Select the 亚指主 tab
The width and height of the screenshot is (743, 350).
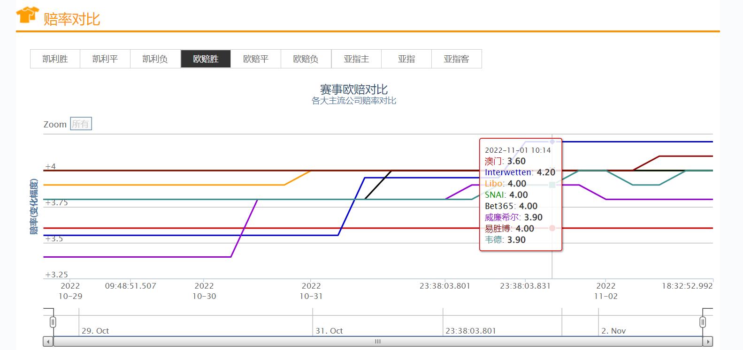(356, 59)
